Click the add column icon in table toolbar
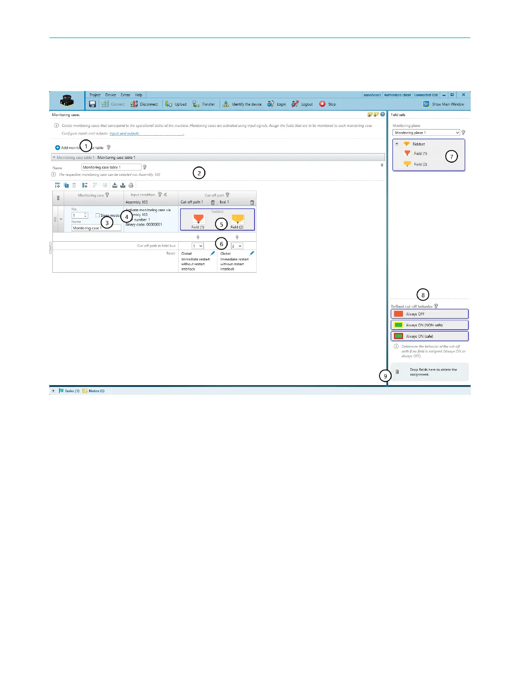 point(85,185)
